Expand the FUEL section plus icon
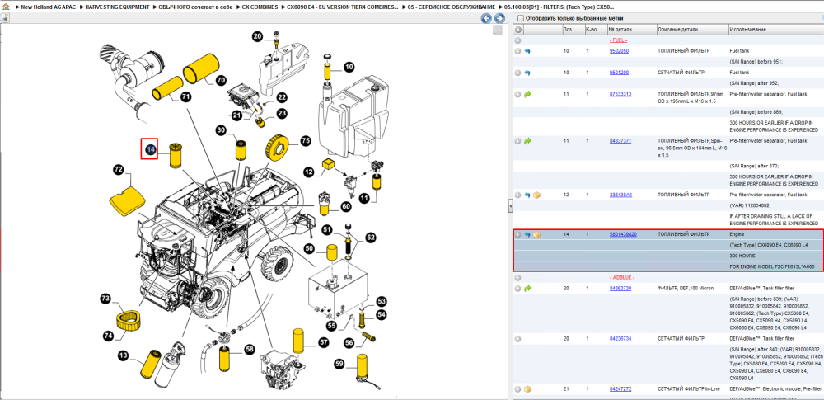824x400 pixels. pyautogui.click(x=518, y=40)
